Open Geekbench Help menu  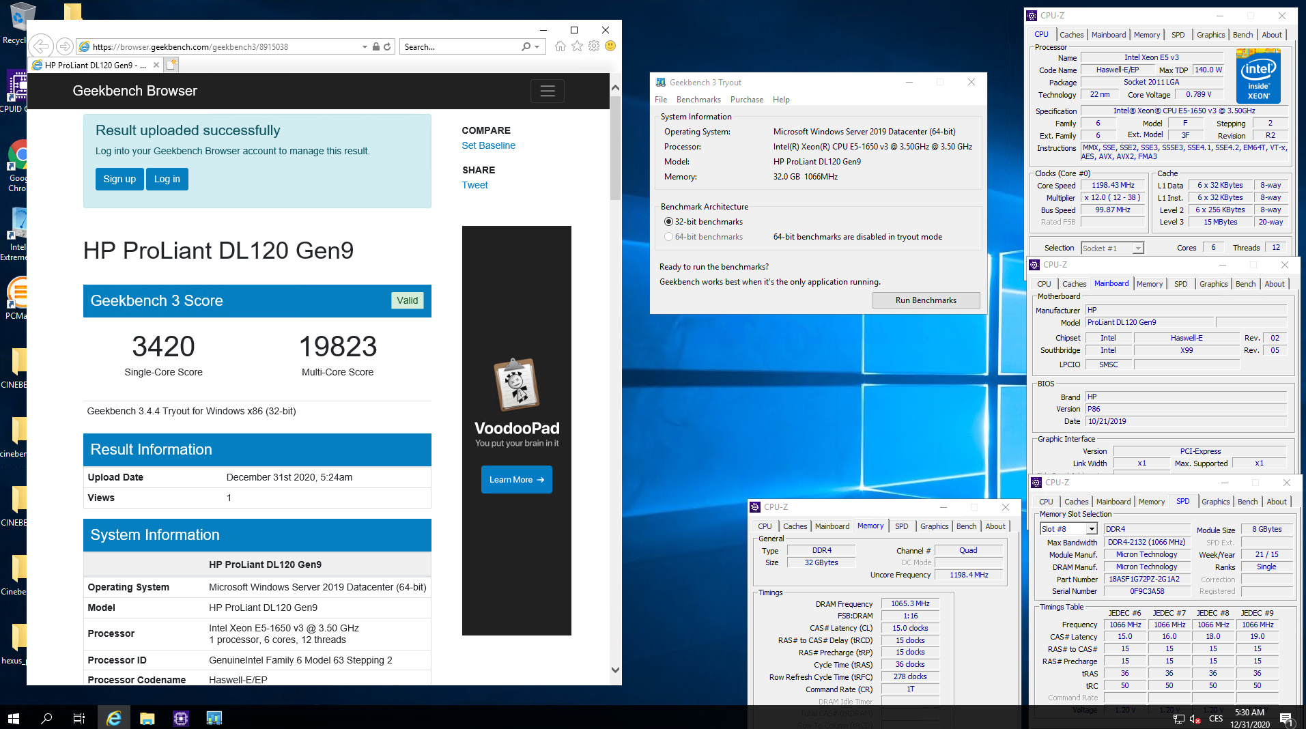pos(781,100)
